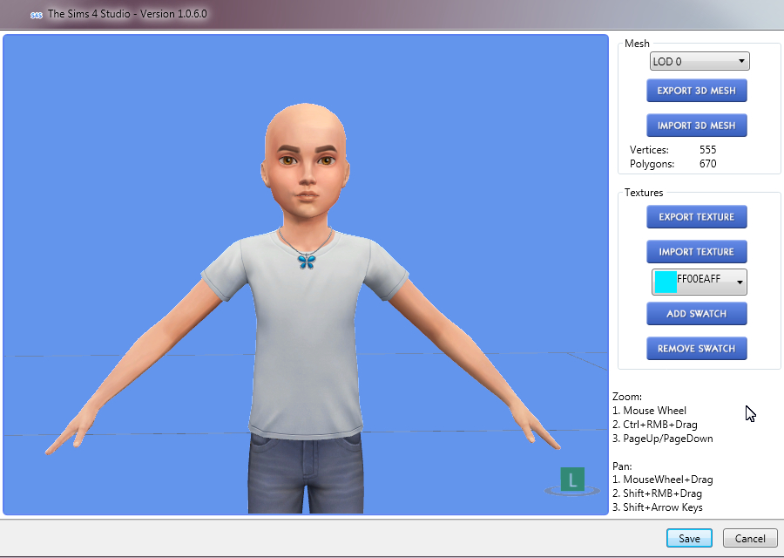Add a new swatch
Screen dimensions: 784x558
(697, 314)
